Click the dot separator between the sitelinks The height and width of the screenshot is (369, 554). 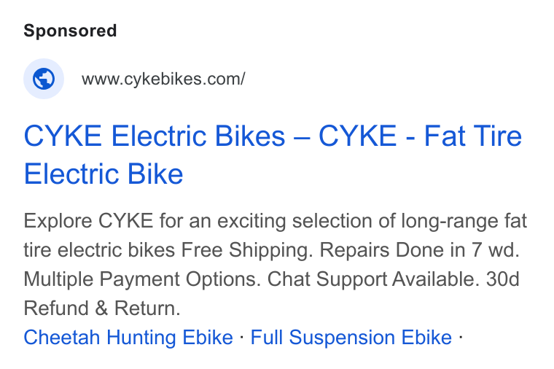click(242, 337)
